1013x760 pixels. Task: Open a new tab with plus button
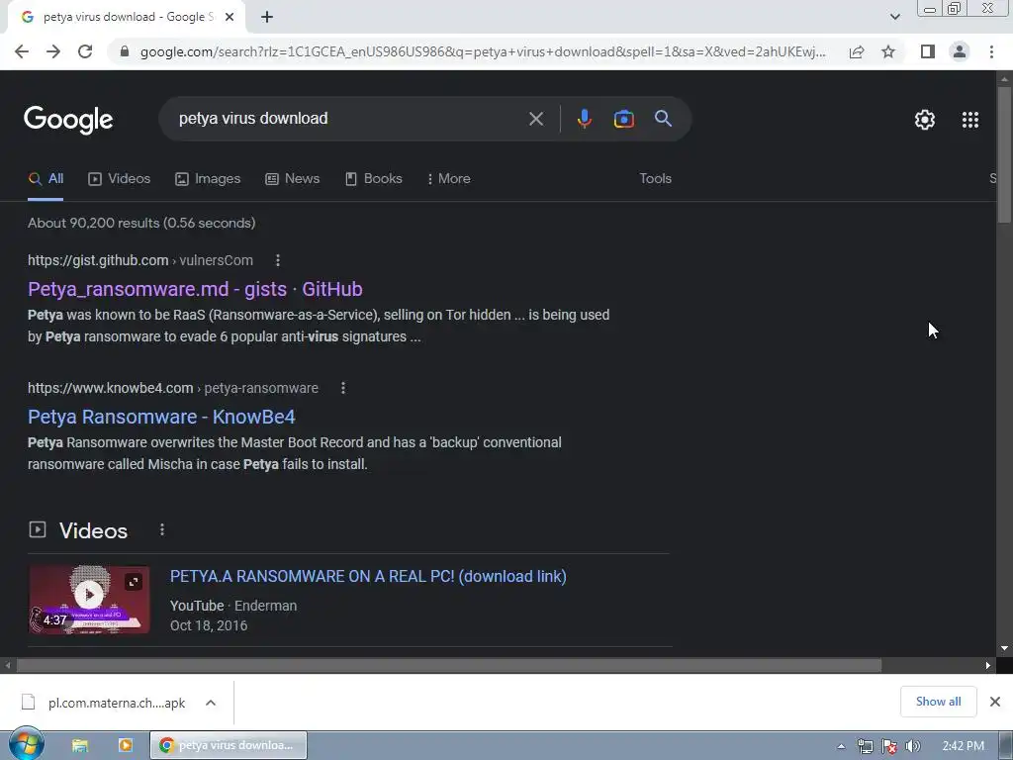point(267,17)
